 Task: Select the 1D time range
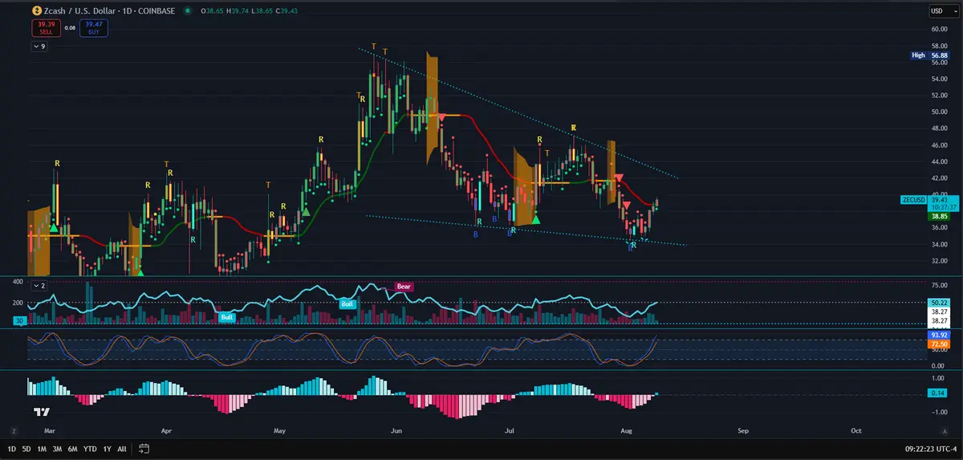point(12,448)
